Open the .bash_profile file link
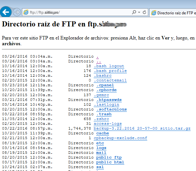This screenshot has width=196, height=171. (110, 71)
